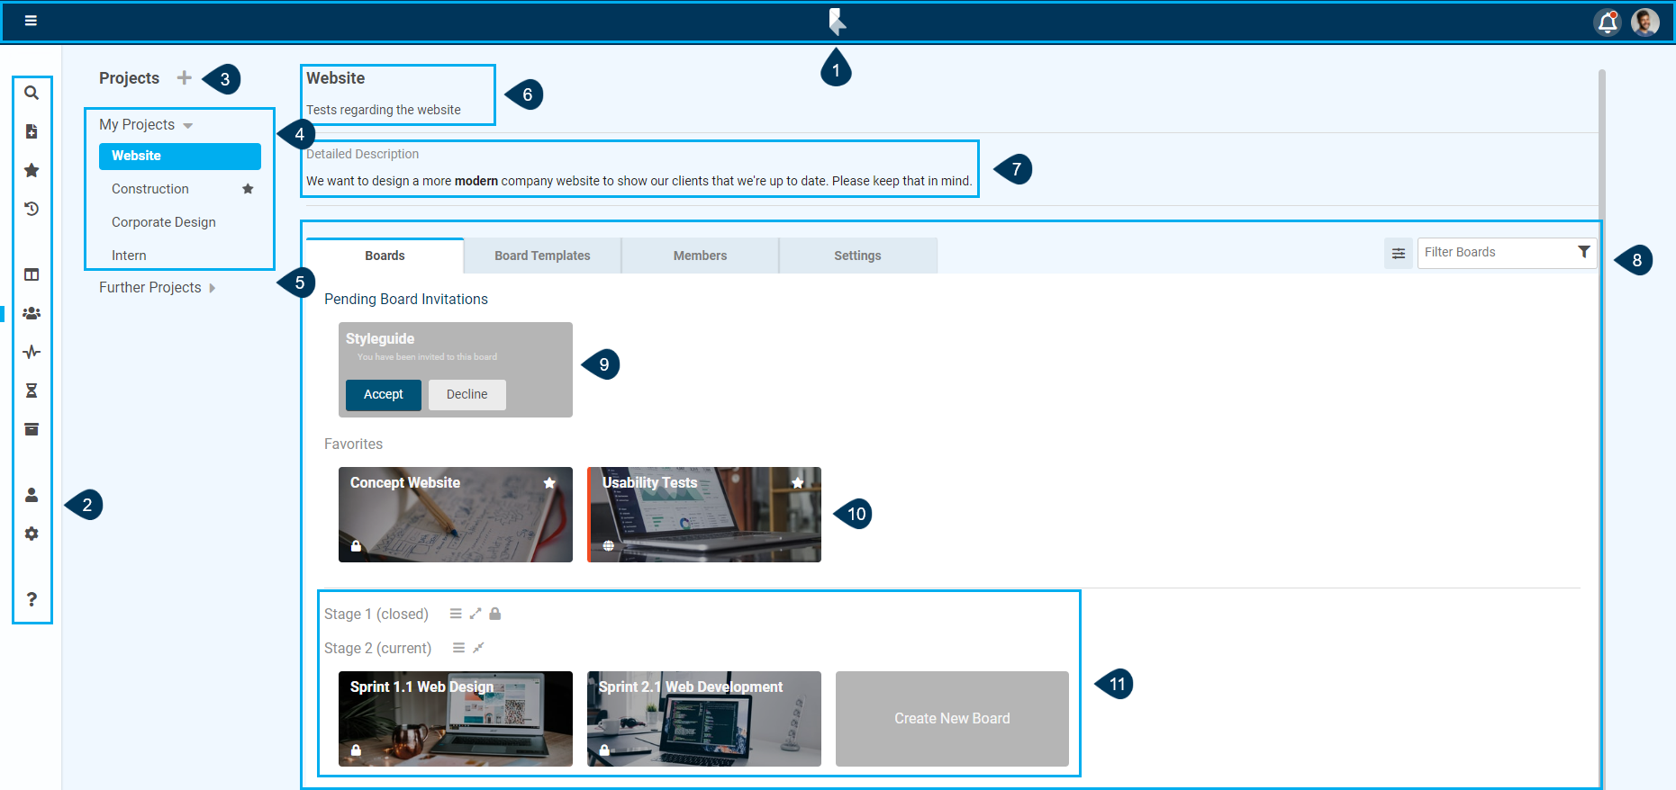Viewport: 1676px width, 790px height.
Task: Click the hourglass icon in sidebar
Action: (32, 391)
